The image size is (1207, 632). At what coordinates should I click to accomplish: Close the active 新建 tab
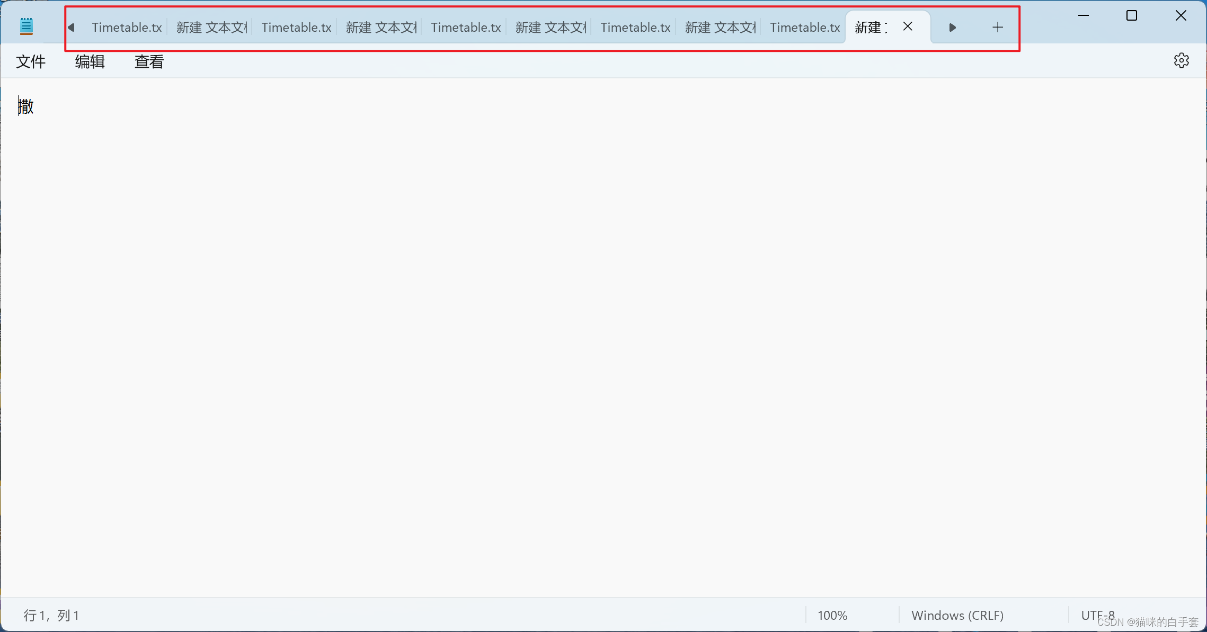[x=908, y=26]
